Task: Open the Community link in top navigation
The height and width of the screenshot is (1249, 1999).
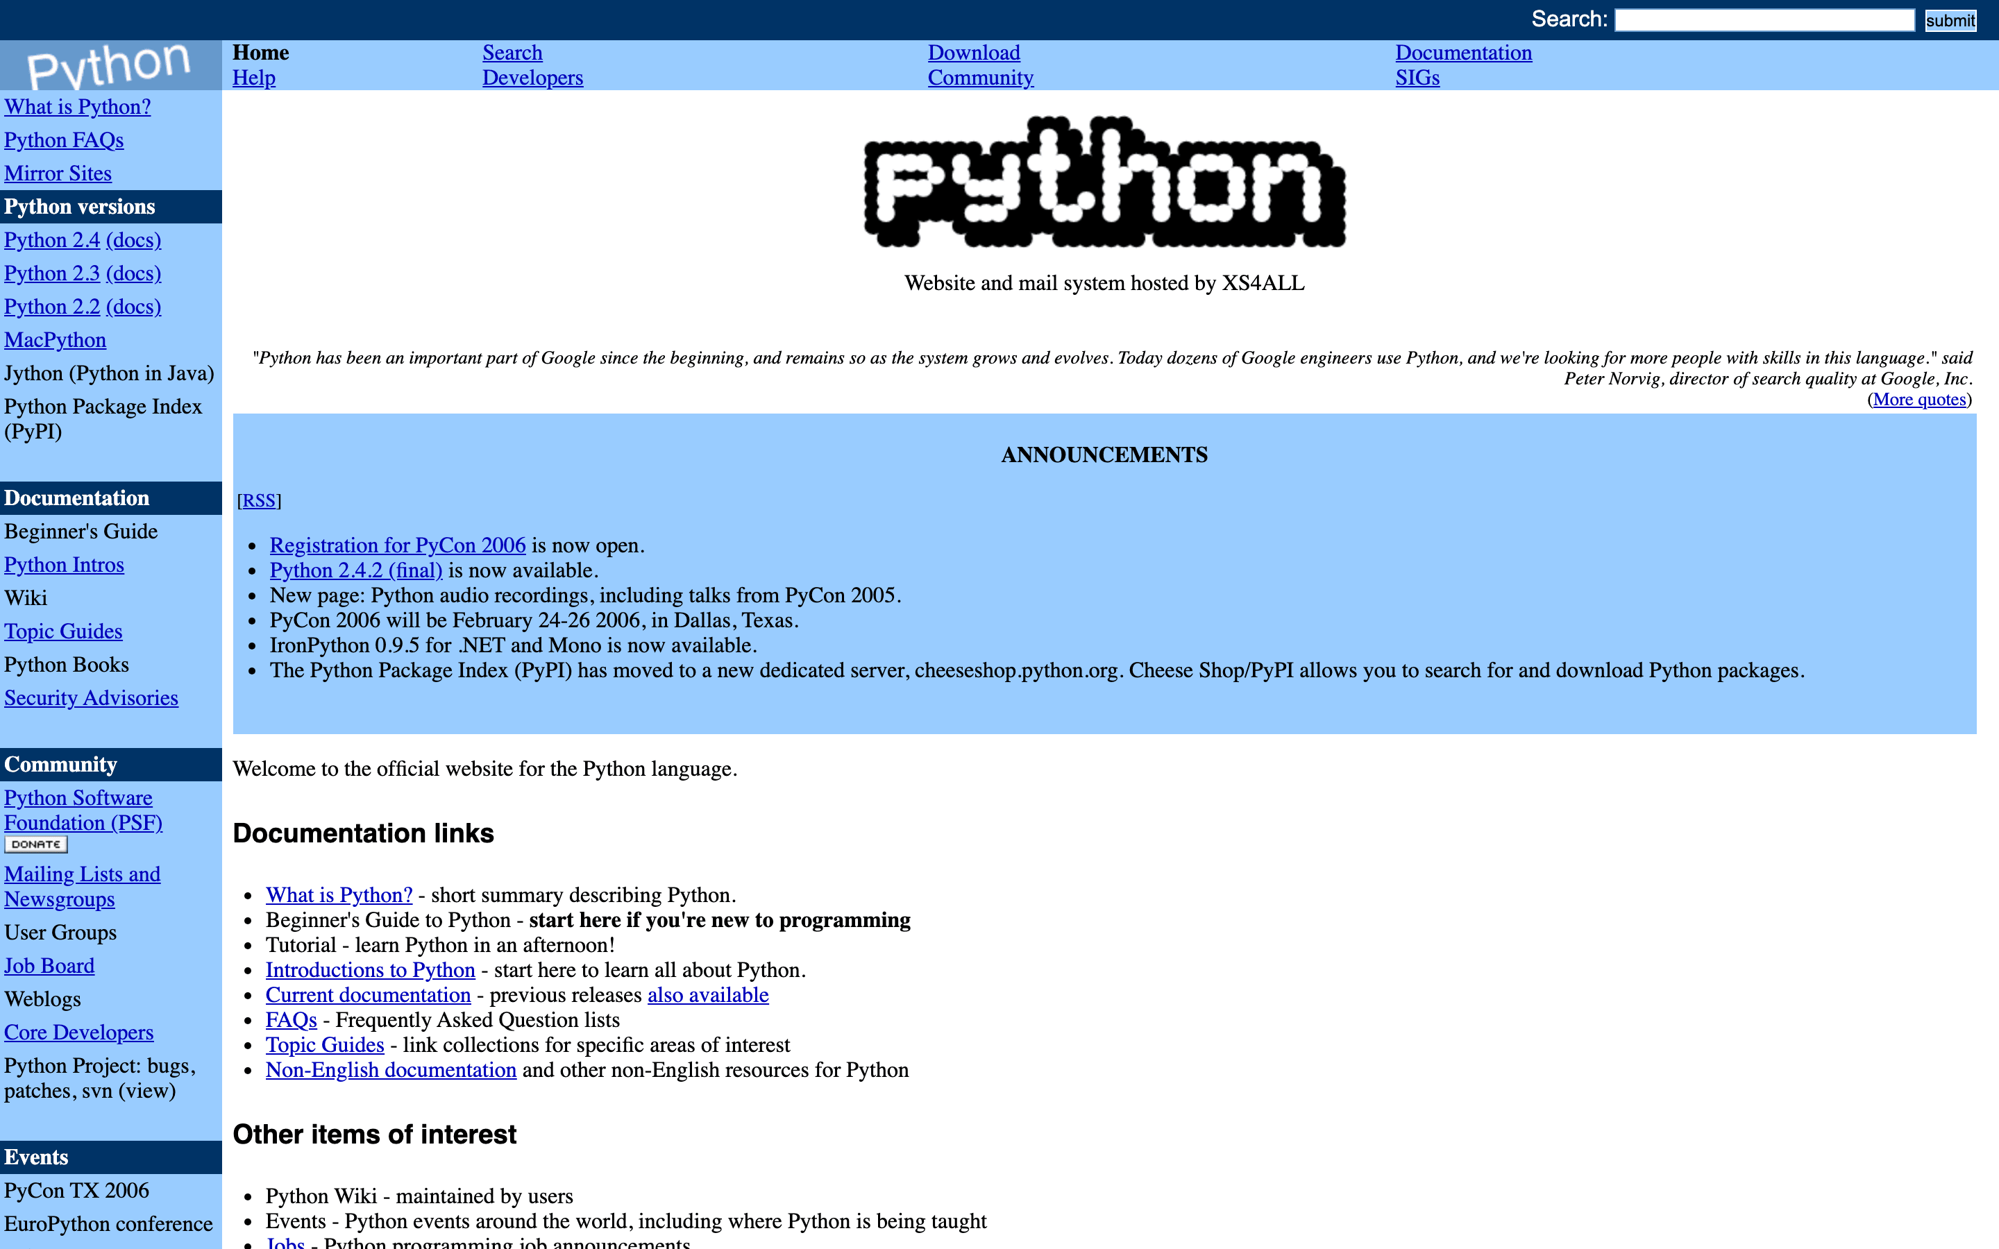Action: (981, 78)
